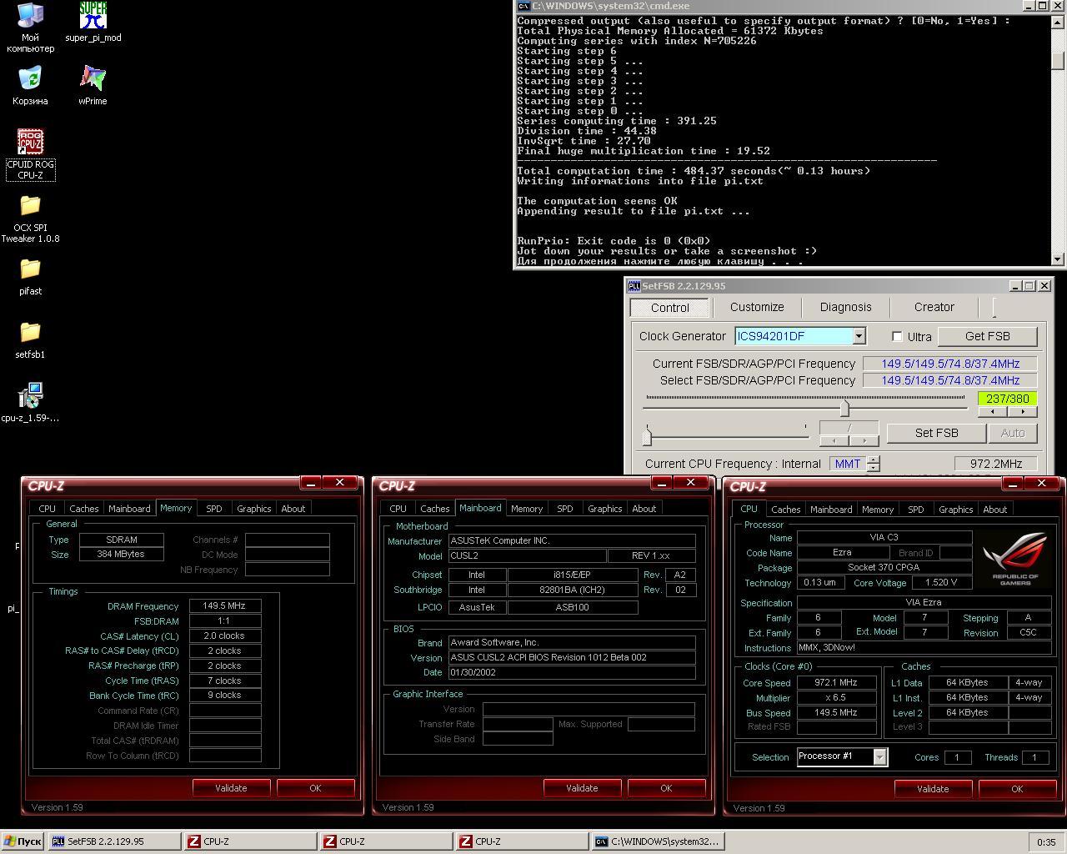Open Graphics tab in Memory CPU-Z window

(x=254, y=509)
